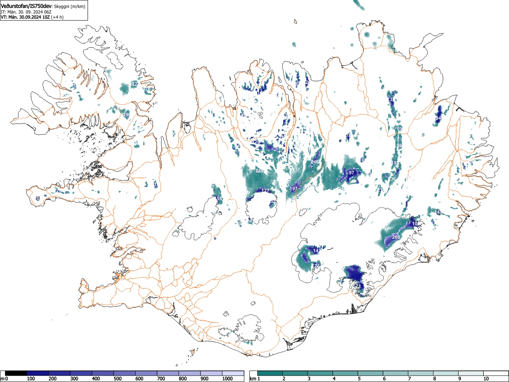
Task: Pick the 7–8 km legend swatch
Action: pyautogui.click(x=420, y=373)
